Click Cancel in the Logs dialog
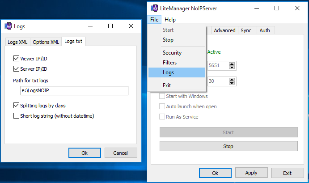309x183 pixels. [121, 153]
